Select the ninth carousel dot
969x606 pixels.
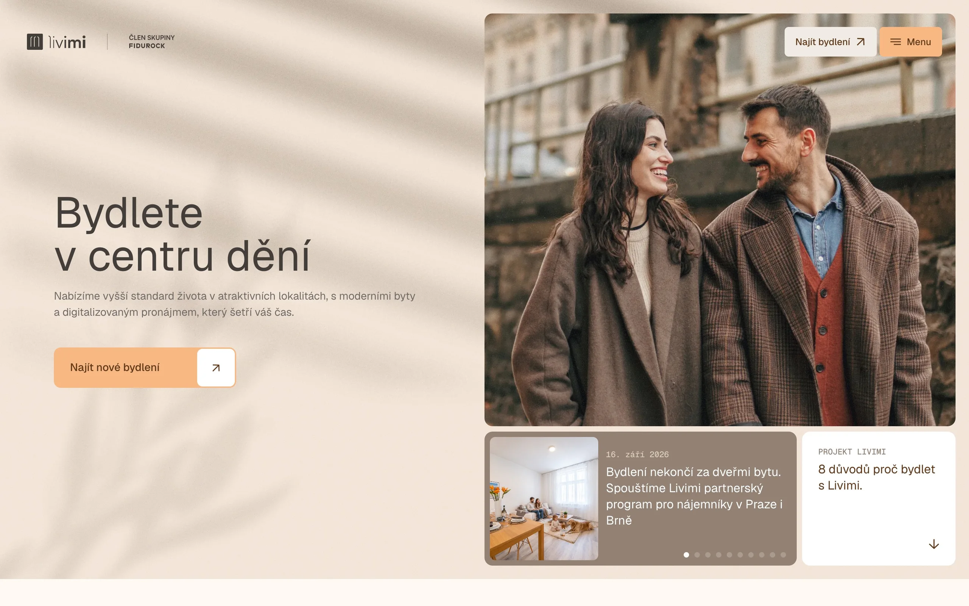click(x=773, y=555)
